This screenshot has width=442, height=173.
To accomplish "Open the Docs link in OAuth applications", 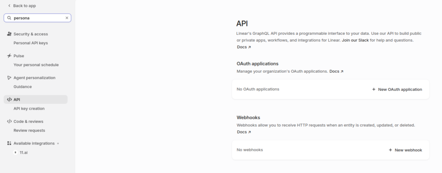I will point(336,71).
